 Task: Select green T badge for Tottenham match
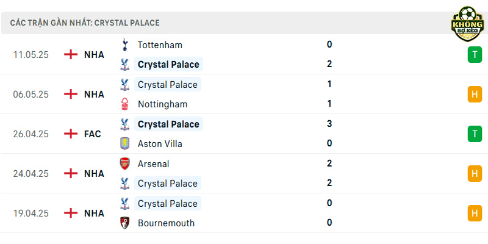tap(475, 55)
